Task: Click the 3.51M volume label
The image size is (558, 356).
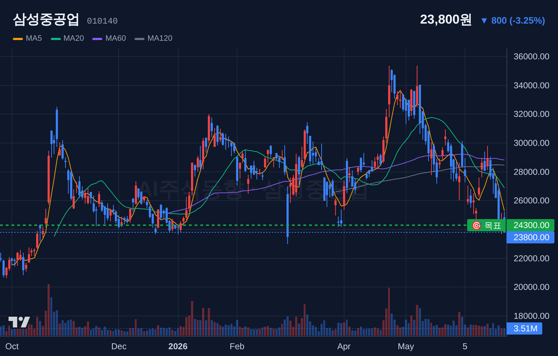Action: coord(524,328)
